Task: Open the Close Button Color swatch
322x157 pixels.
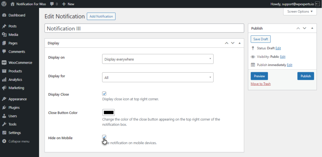Action: (x=108, y=112)
